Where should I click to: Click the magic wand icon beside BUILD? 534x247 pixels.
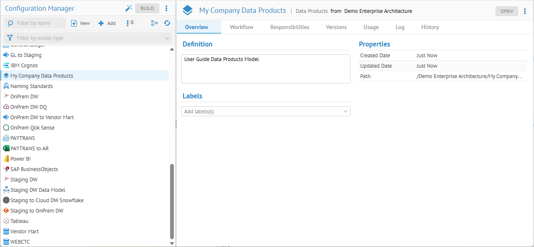coord(128,8)
